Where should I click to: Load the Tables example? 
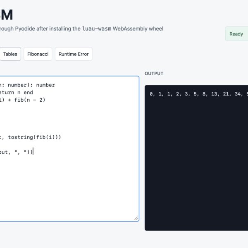[x=10, y=54]
